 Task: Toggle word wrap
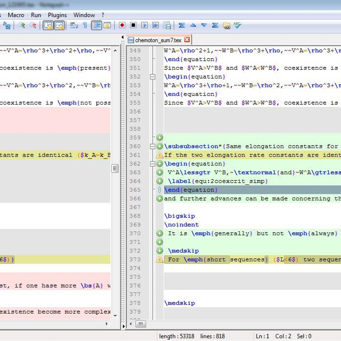(74, 25)
